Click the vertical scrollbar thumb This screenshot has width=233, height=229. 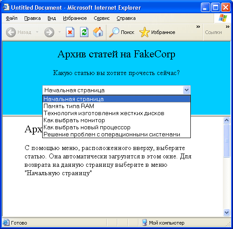pos(226,141)
